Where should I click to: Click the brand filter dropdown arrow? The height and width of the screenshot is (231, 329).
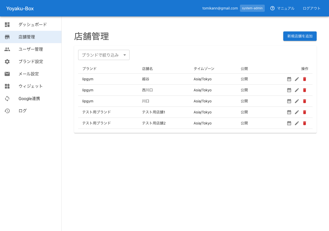tap(125, 55)
